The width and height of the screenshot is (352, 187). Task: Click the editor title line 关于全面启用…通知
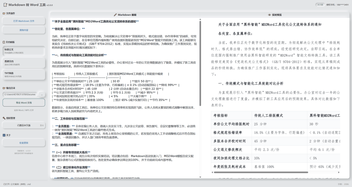[x=95, y=21]
